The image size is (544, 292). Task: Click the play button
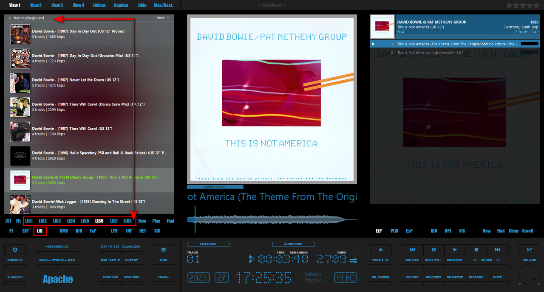(x=455, y=250)
